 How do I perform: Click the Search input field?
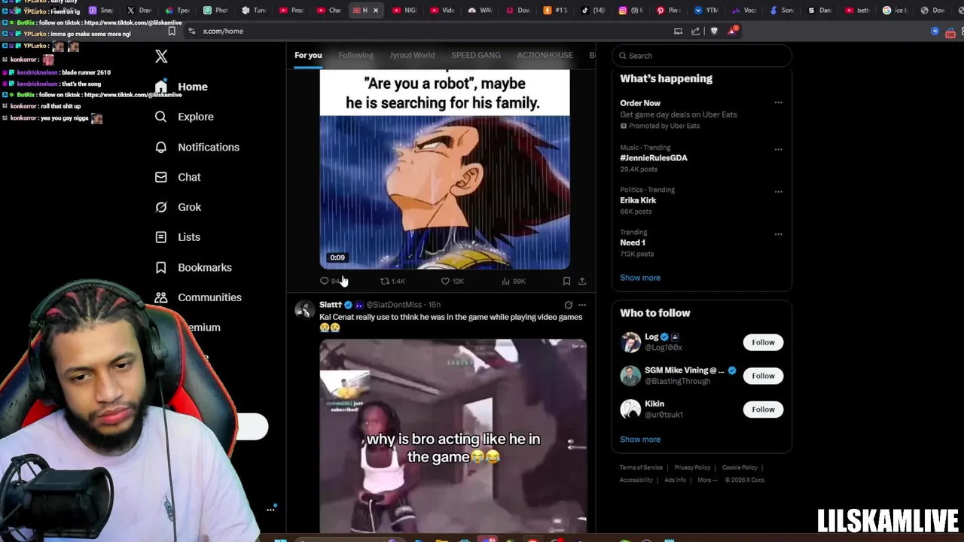point(701,56)
